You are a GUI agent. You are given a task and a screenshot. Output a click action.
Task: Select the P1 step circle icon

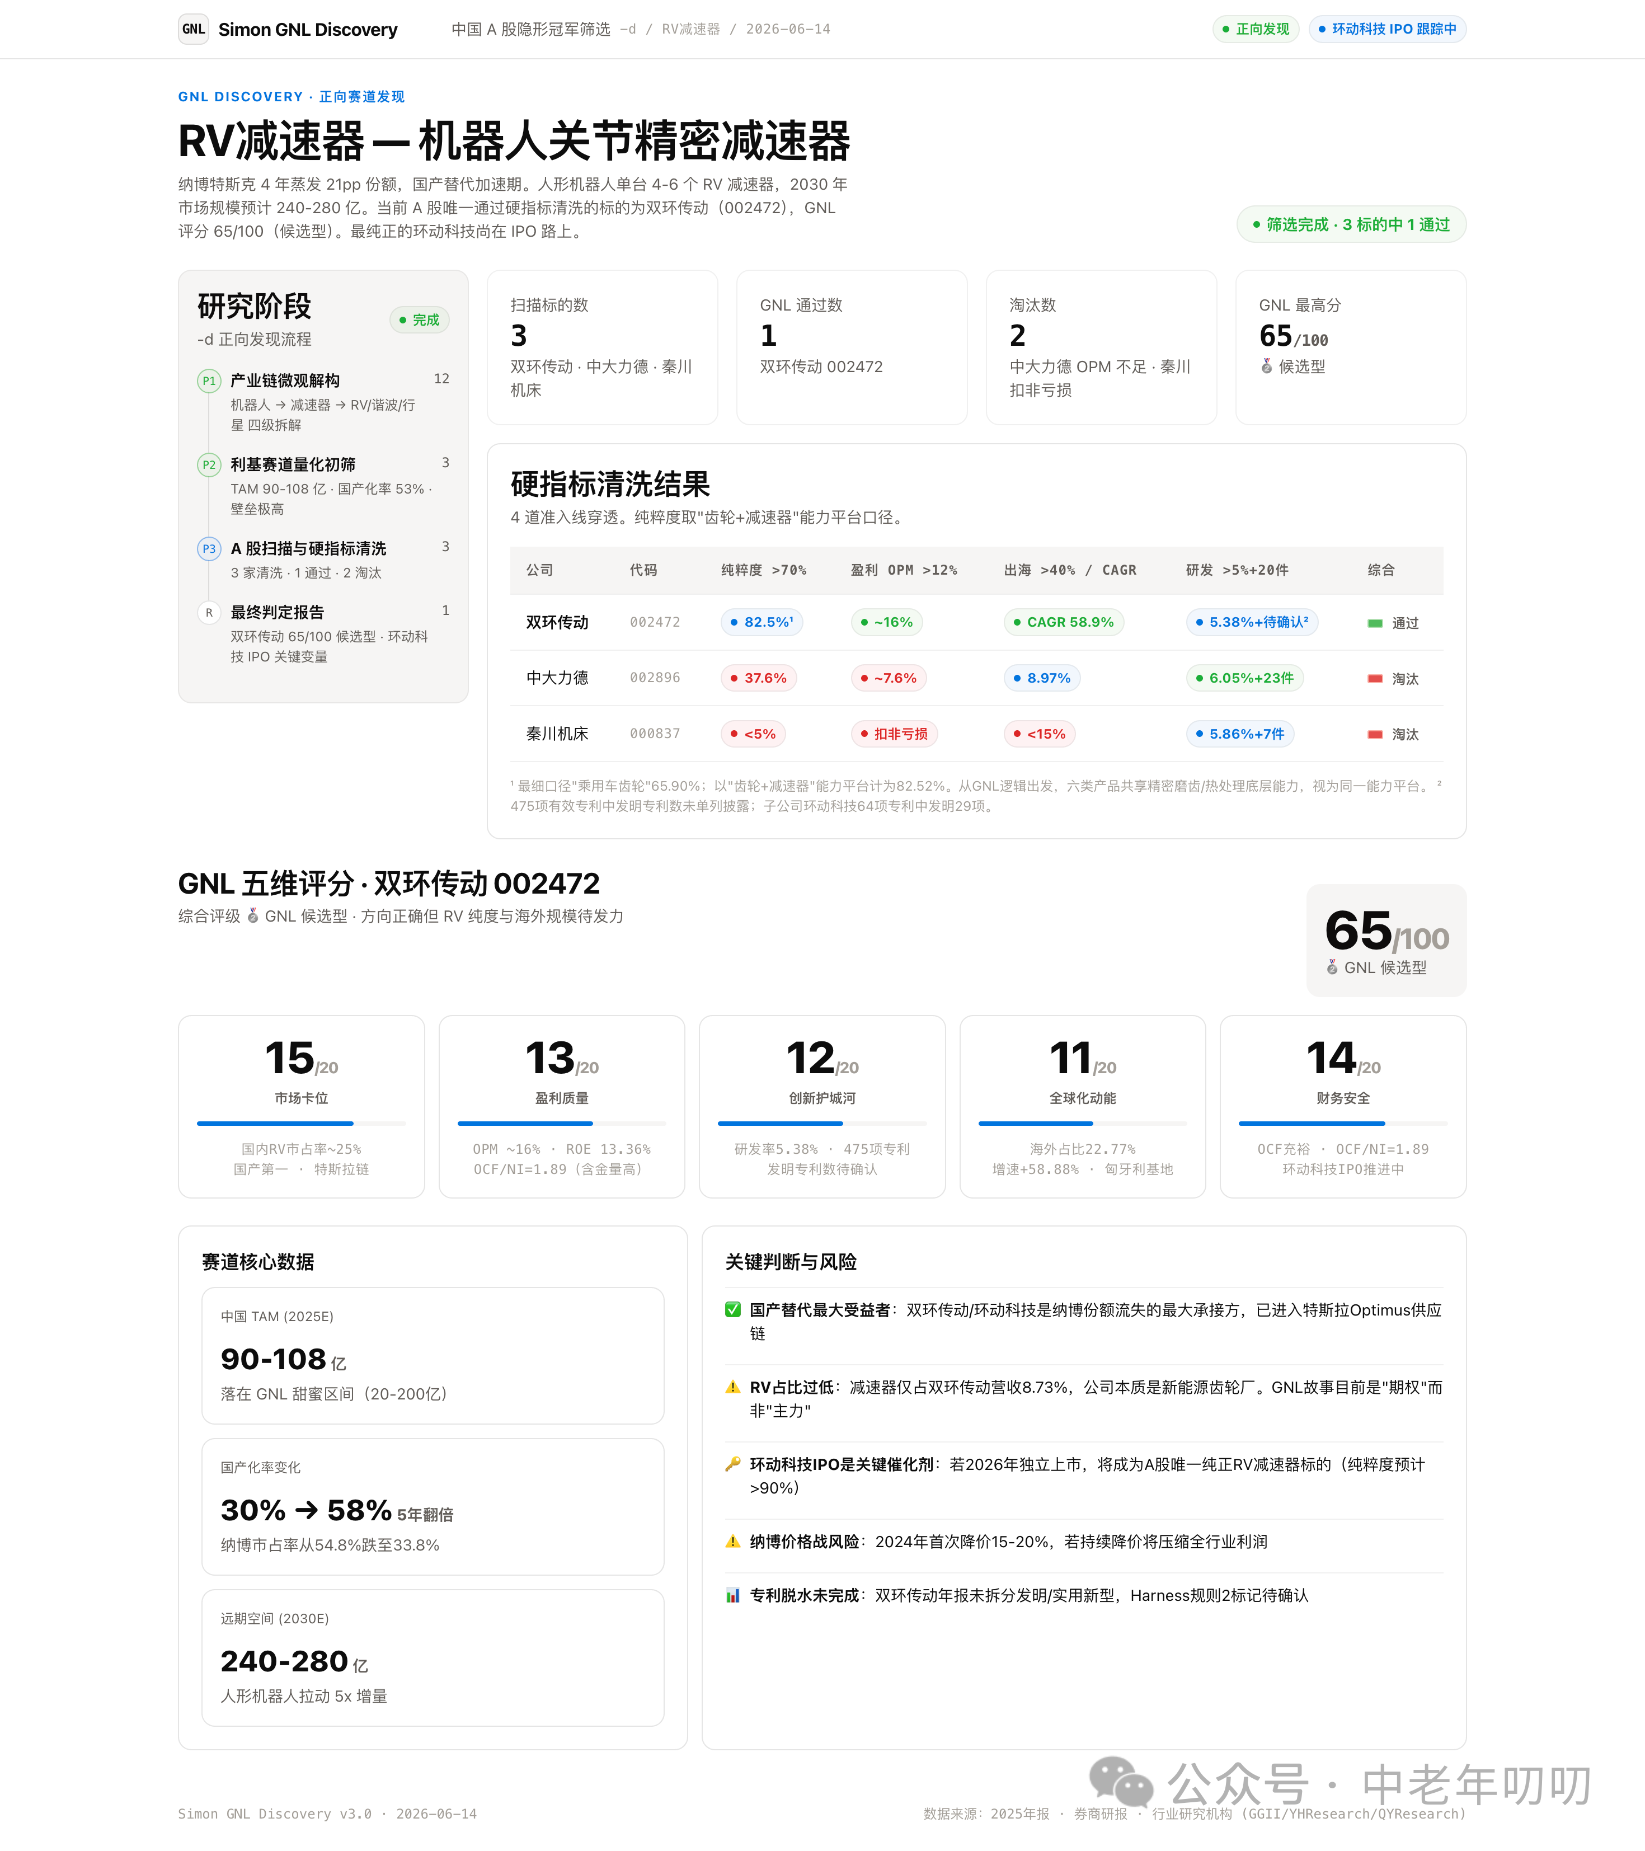pyautogui.click(x=209, y=380)
